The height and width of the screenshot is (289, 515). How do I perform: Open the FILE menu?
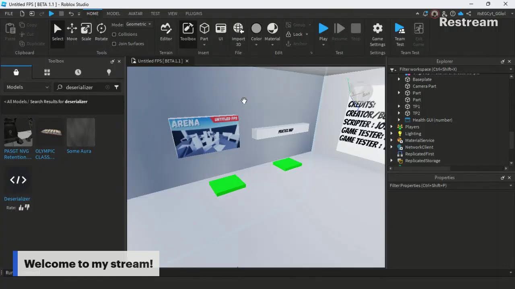(x=9, y=14)
